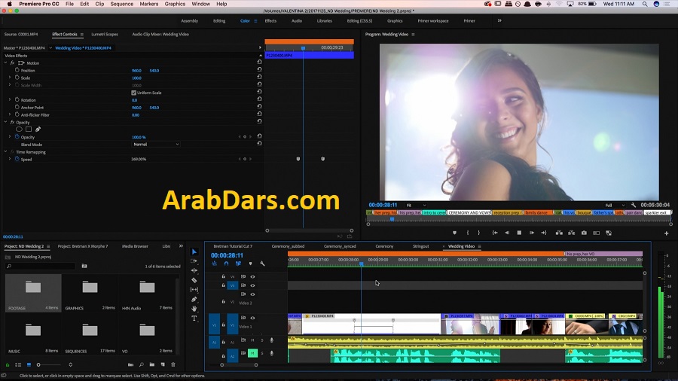The width and height of the screenshot is (678, 381).
Task: Toggle V4 track output eye
Action: pos(252,276)
